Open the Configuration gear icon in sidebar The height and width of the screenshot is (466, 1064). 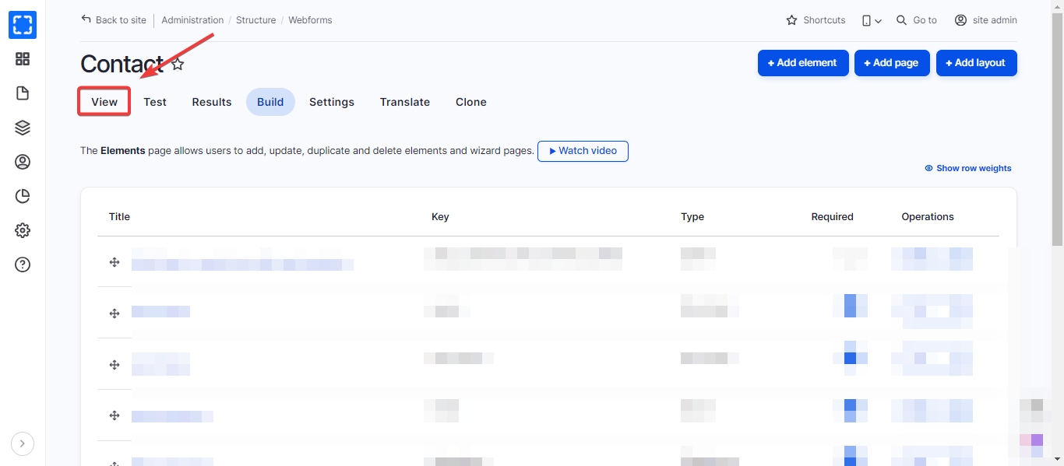point(23,230)
